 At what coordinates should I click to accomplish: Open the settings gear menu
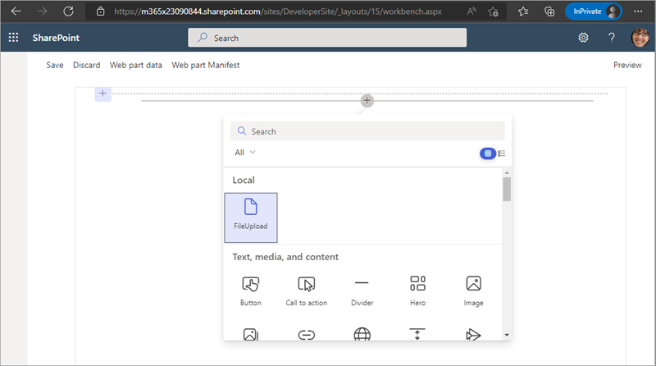pyautogui.click(x=583, y=38)
